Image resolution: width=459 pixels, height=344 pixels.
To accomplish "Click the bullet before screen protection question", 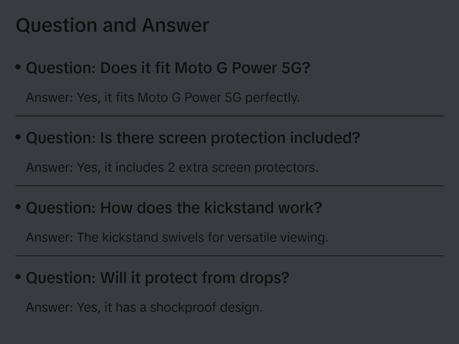I will pos(18,137).
